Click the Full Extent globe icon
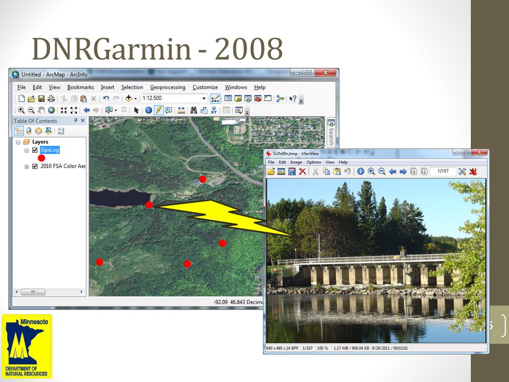 (51, 110)
